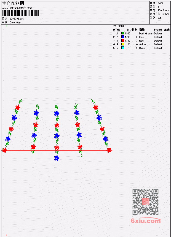This screenshot has width=171, height=237.
Task: Select the Blue thread color swatch
Action: [x=123, y=37]
